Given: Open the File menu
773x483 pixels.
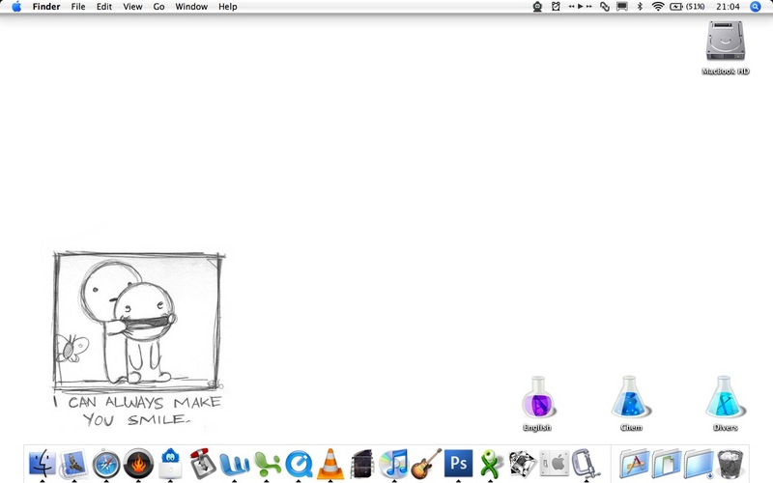Looking at the screenshot, I should 78,7.
